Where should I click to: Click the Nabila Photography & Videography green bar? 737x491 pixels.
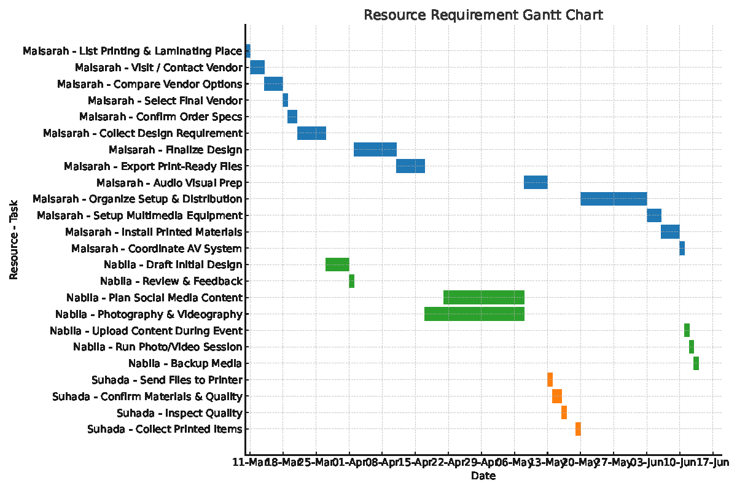474,314
